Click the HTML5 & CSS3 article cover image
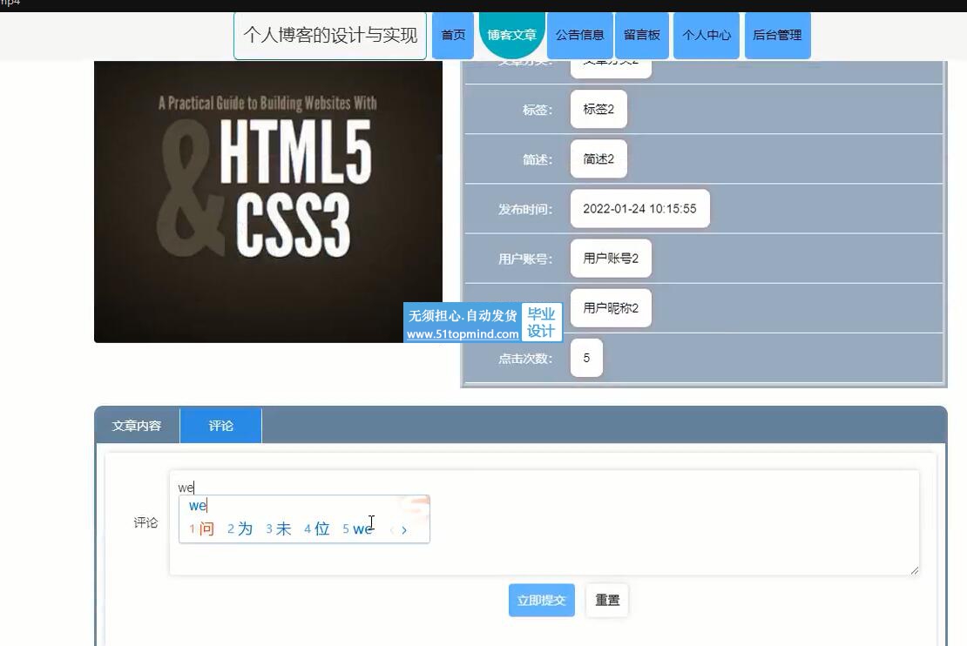This screenshot has height=646, width=967. click(x=268, y=202)
